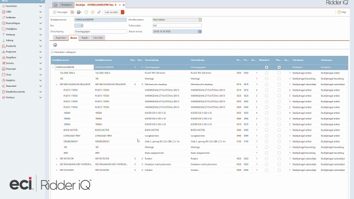This screenshot has height=199, width=354.
Task: Click the Bewerkingen icon in sidebar
Action: pos(3,23)
